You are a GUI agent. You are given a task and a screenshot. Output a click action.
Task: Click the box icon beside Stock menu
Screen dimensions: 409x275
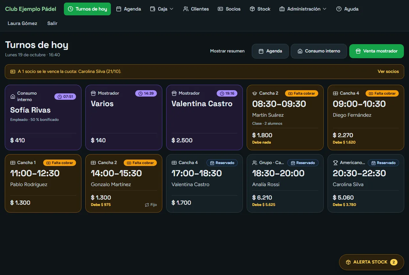tap(252, 9)
